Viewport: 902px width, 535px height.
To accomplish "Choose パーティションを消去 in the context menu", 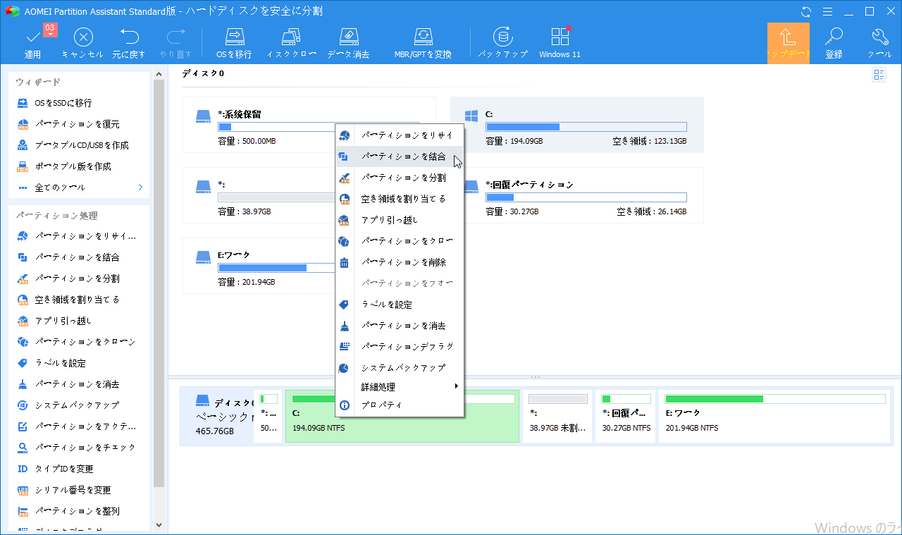I will (400, 326).
